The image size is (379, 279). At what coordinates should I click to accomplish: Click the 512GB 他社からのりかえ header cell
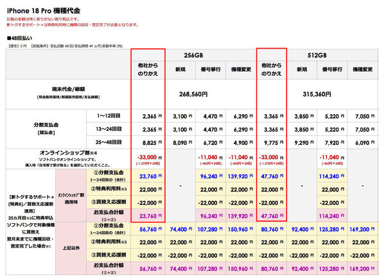point(272,69)
